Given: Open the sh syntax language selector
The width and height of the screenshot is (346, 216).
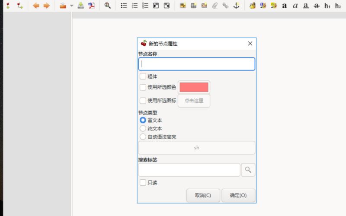Looking at the screenshot, I should click(196, 148).
